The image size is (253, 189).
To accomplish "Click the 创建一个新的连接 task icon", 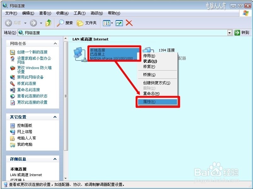I will [12, 52].
